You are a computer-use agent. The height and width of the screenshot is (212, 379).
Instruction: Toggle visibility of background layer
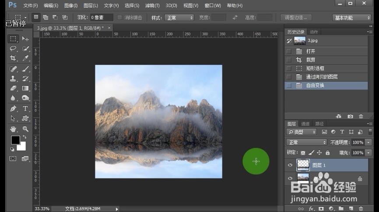pos(290,178)
